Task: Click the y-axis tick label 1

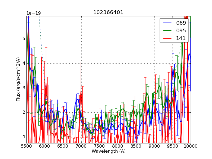Action: pos(24,137)
